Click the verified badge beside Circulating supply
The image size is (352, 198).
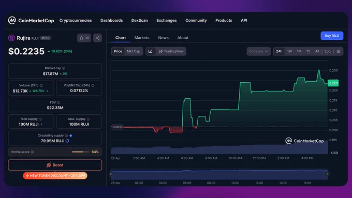click(x=71, y=135)
